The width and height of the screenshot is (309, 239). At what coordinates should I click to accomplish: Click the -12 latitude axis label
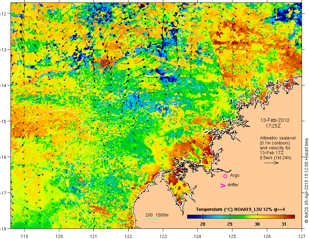[x=4, y=14]
